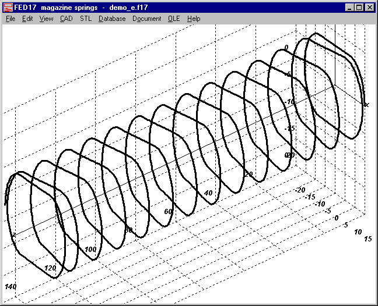The height and width of the screenshot is (306, 378).
Task: Click the 140 axis label
Action: point(10,287)
